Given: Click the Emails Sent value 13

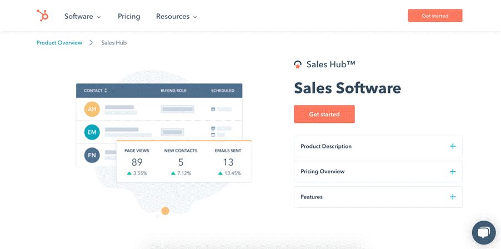Looking at the screenshot, I should coord(228,162).
